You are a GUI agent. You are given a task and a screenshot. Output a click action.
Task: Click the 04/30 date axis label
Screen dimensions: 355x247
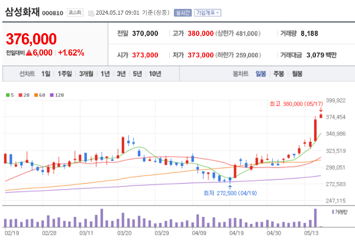coord(274,233)
